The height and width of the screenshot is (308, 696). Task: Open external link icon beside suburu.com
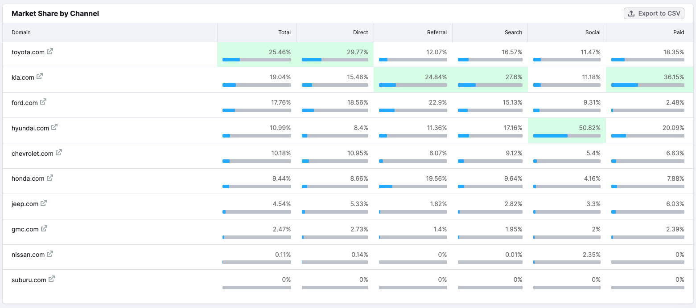pyautogui.click(x=52, y=279)
